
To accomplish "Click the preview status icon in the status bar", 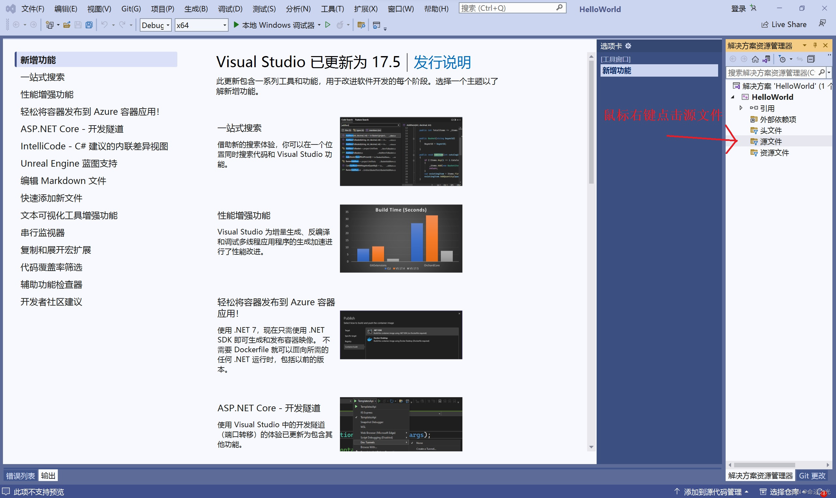I will coord(6,491).
